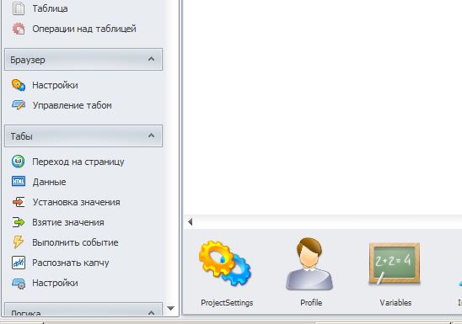
Task: Choose the Управление табом label
Action: [x=73, y=105]
